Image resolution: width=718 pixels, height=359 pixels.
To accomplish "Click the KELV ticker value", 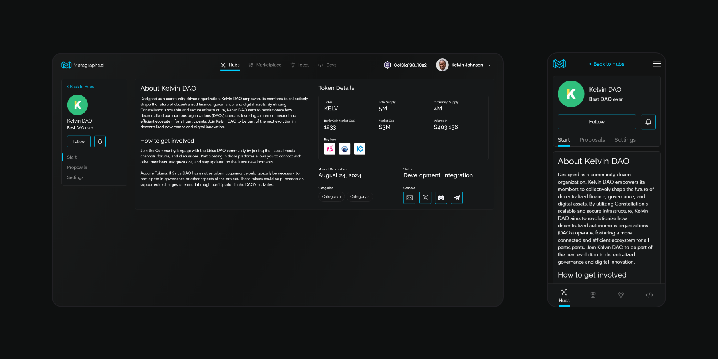I will pyautogui.click(x=331, y=109).
